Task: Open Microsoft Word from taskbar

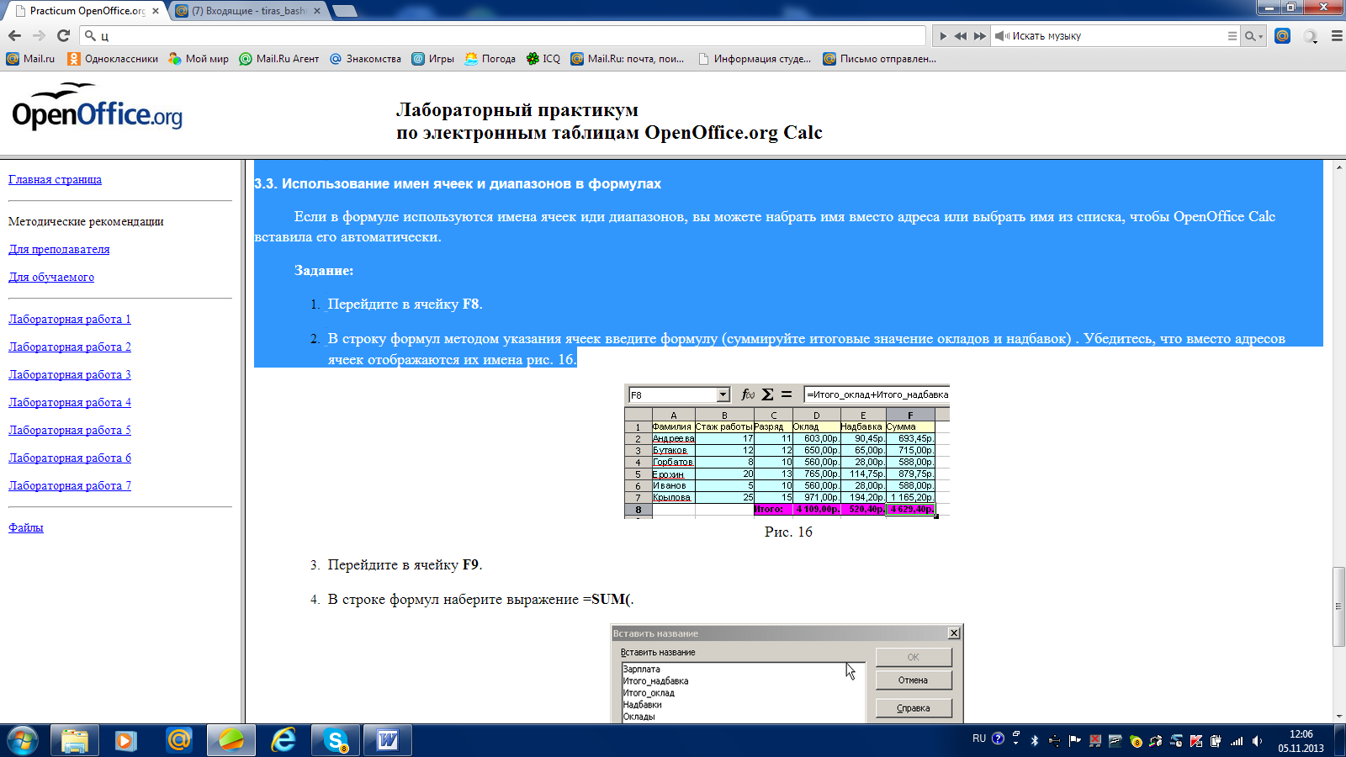Action: (388, 740)
